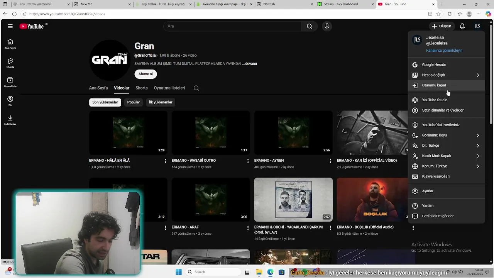Open Klavye kısayolları entry

447,176
